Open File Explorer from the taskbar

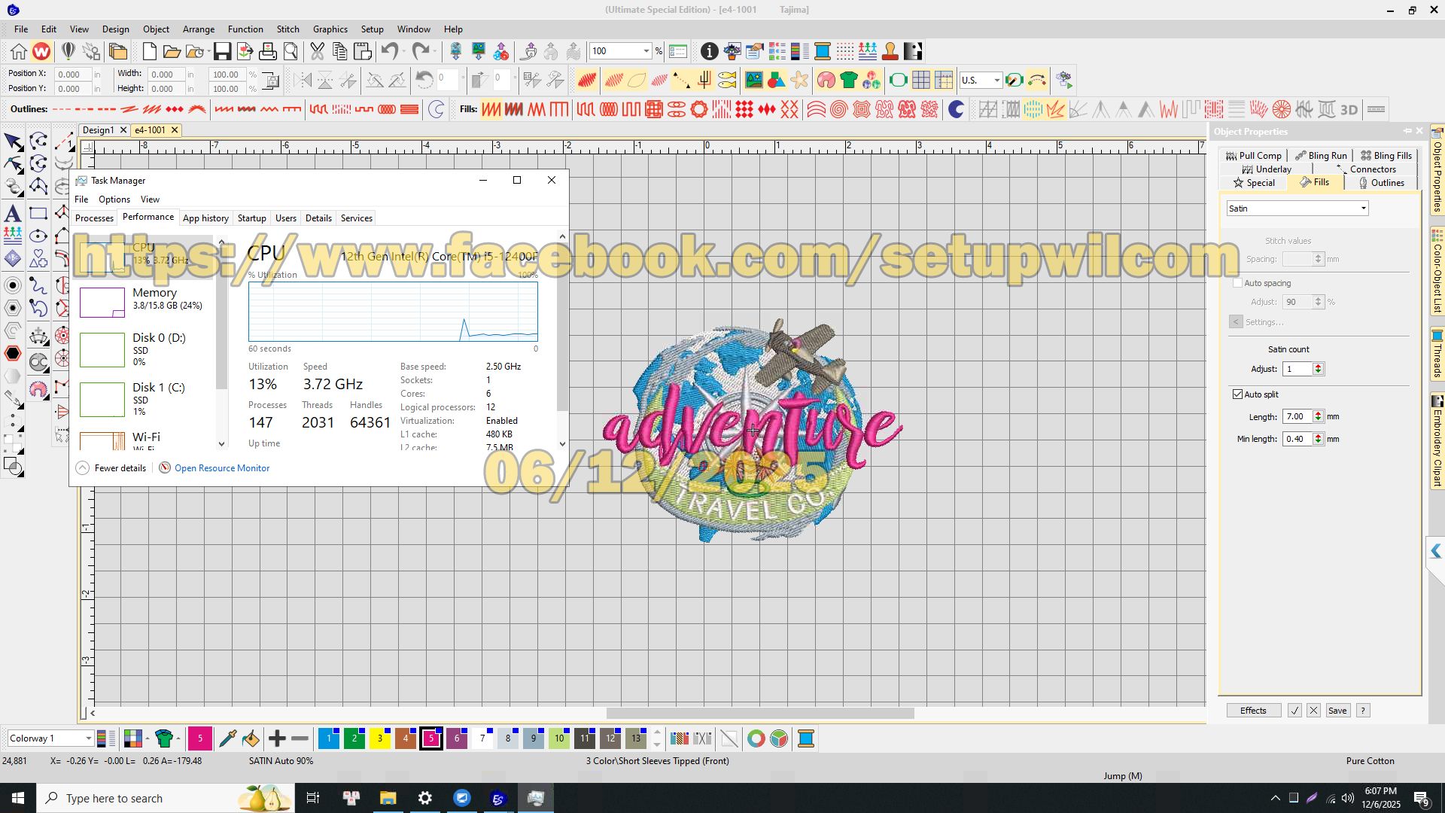point(388,798)
